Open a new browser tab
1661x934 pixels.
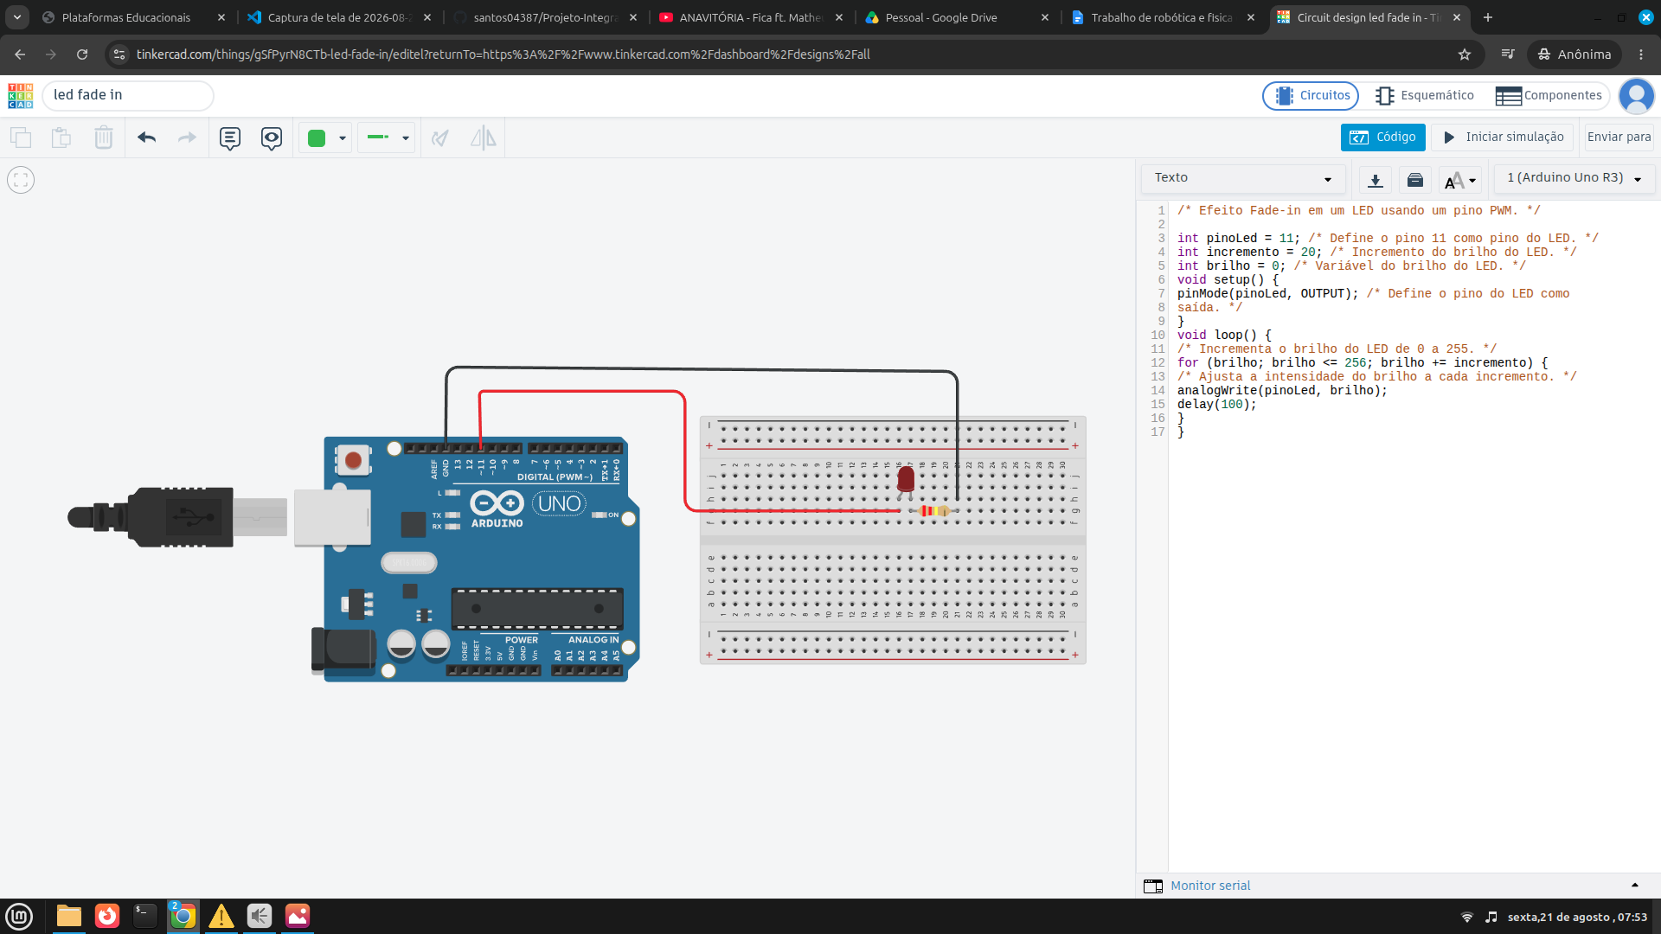point(1488,17)
